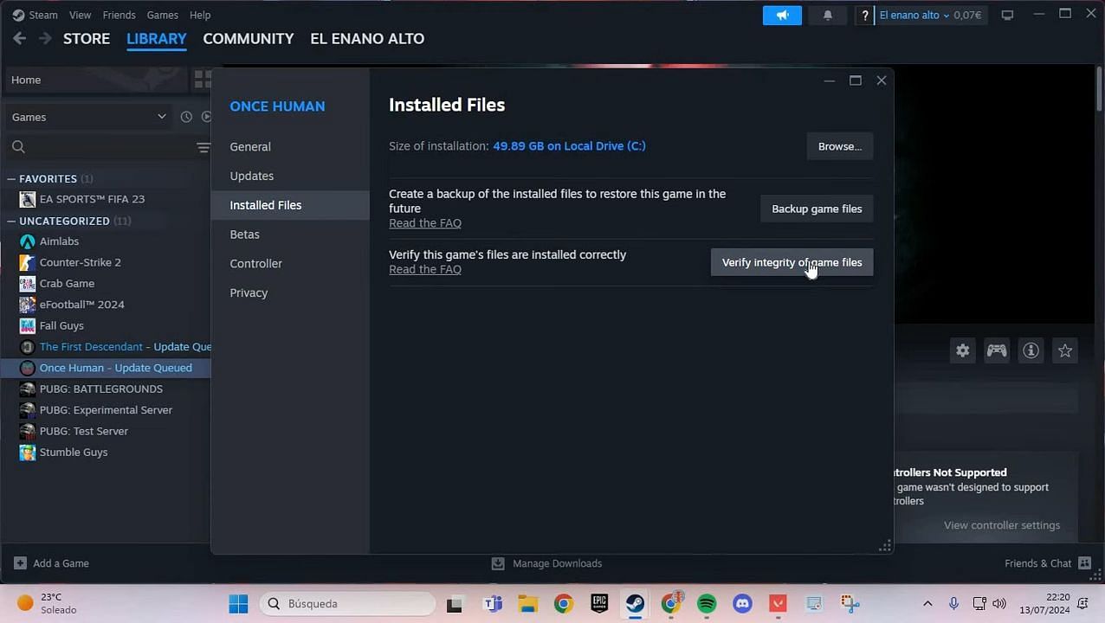Image resolution: width=1105 pixels, height=623 pixels.
Task: Open library filter options icon
Action: pos(203,147)
